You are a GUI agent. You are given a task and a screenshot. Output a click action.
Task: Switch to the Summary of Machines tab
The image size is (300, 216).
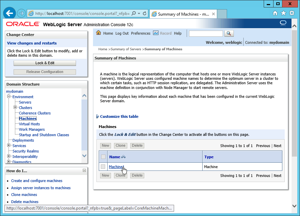pos(183,14)
